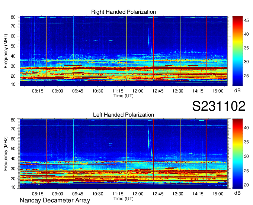Click the 11:15 time tick under right-handed plot

point(118,91)
